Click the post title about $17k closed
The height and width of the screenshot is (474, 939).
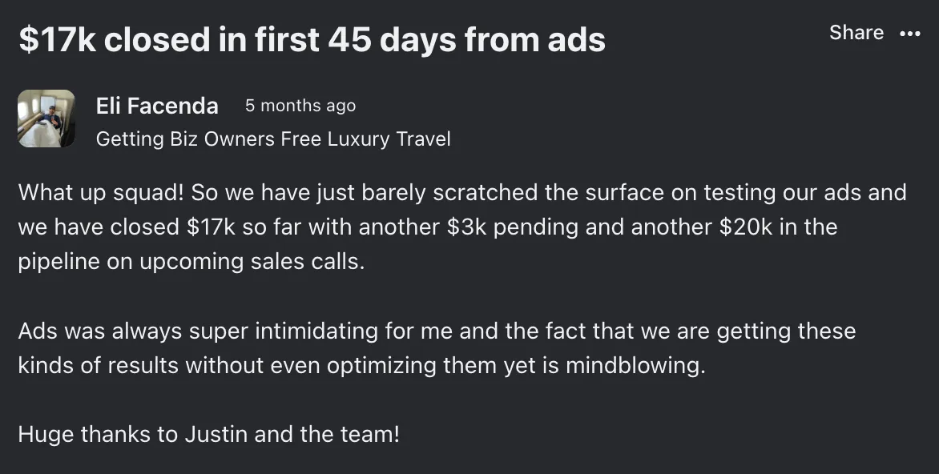(x=312, y=39)
